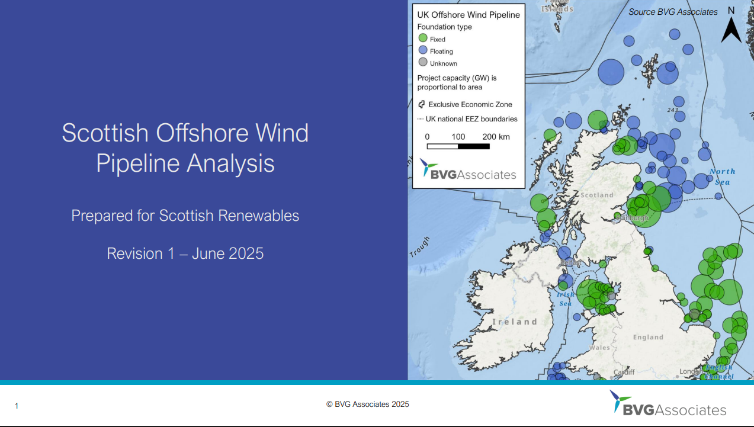
Task: Click the dashed UK national EEZ boundaries symbol
Action: point(421,119)
